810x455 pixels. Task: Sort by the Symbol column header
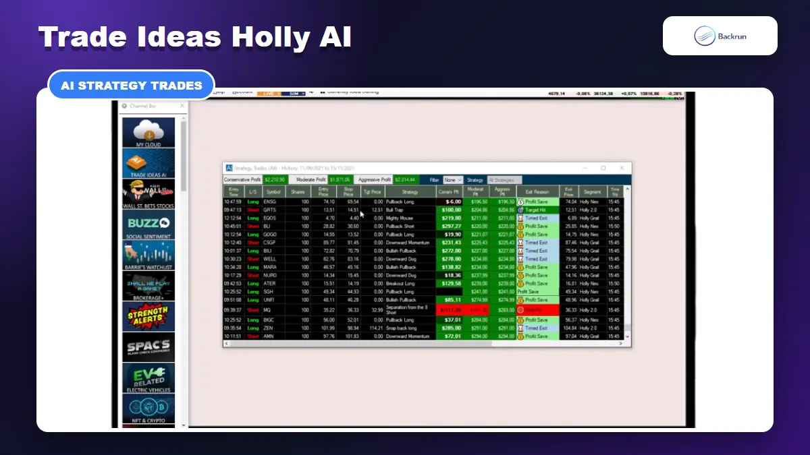pyautogui.click(x=273, y=191)
